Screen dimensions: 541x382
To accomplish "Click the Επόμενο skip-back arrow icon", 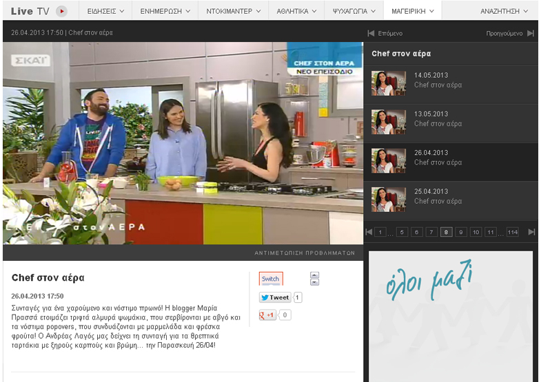I will point(371,33).
